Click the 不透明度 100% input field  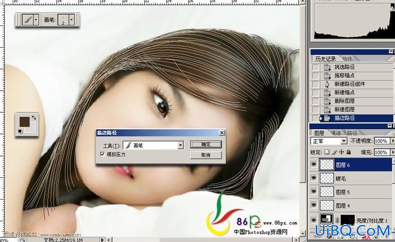pyautogui.click(x=382, y=141)
